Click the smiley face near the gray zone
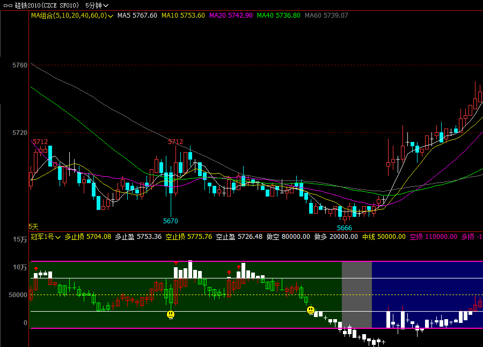Screen dimensions: 483x347 (310, 310)
